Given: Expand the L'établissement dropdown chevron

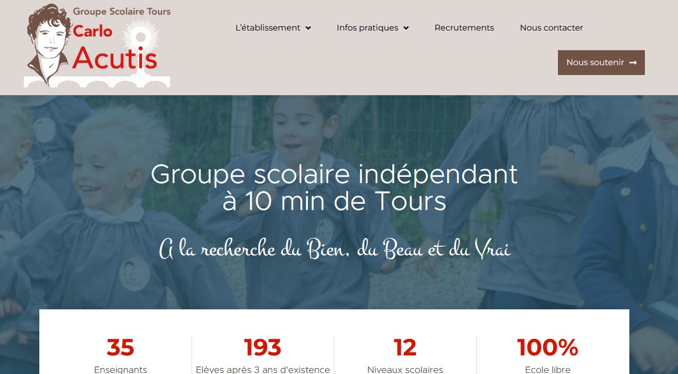Looking at the screenshot, I should [x=308, y=28].
